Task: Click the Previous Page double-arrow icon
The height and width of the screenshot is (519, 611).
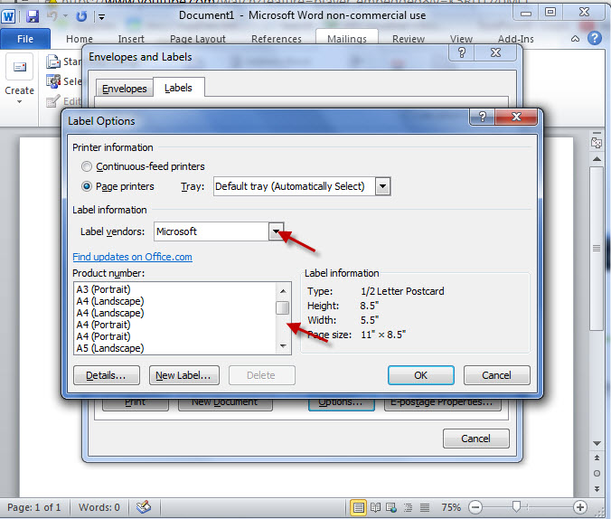Action: point(597,458)
